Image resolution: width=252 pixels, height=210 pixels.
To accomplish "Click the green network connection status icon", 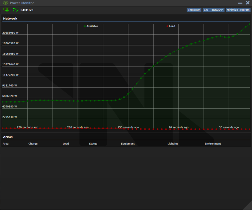I will point(6,10).
